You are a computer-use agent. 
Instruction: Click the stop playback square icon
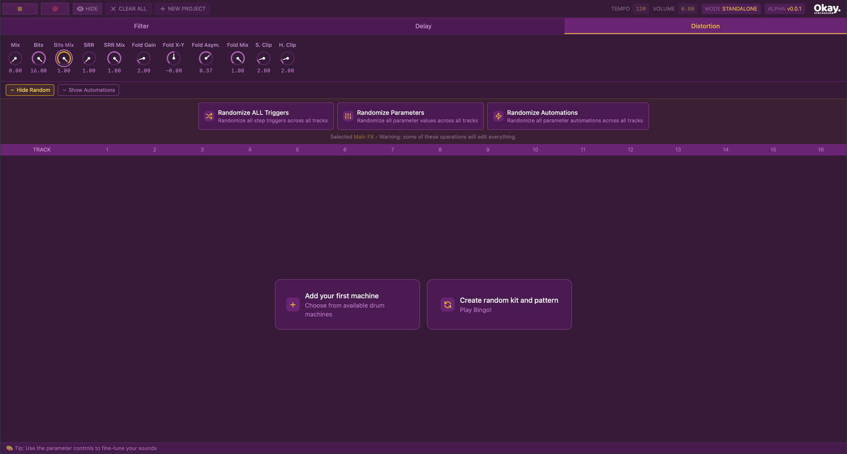click(20, 9)
